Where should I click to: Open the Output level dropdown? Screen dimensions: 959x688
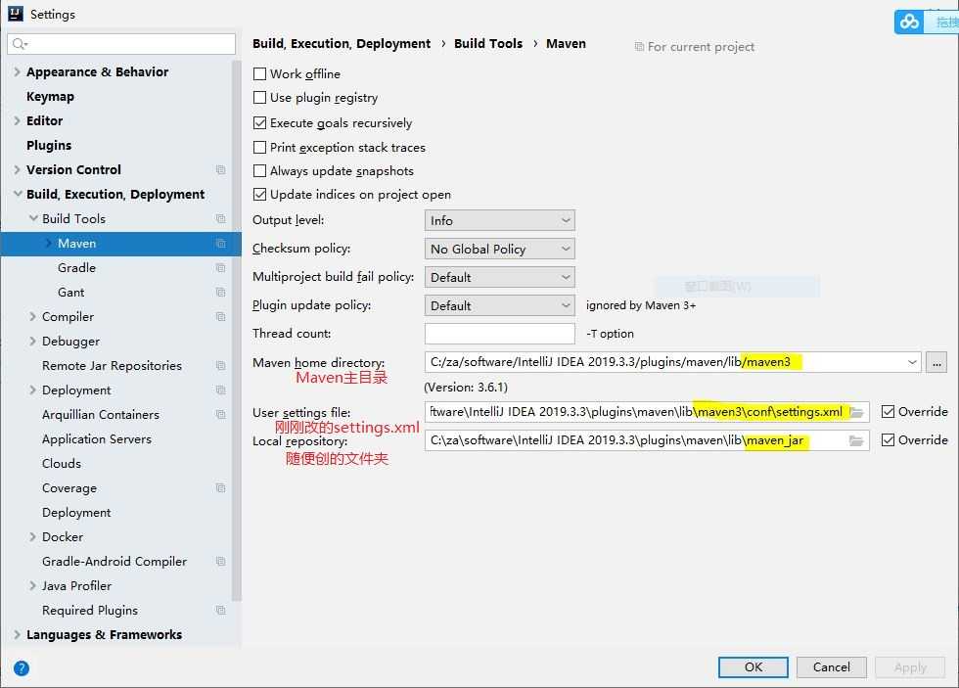[500, 220]
